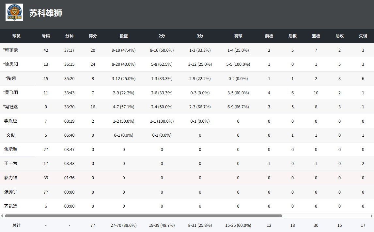Click total field goals 27-70 (38.6%)
The width and height of the screenshot is (374, 232).
[x=124, y=225]
